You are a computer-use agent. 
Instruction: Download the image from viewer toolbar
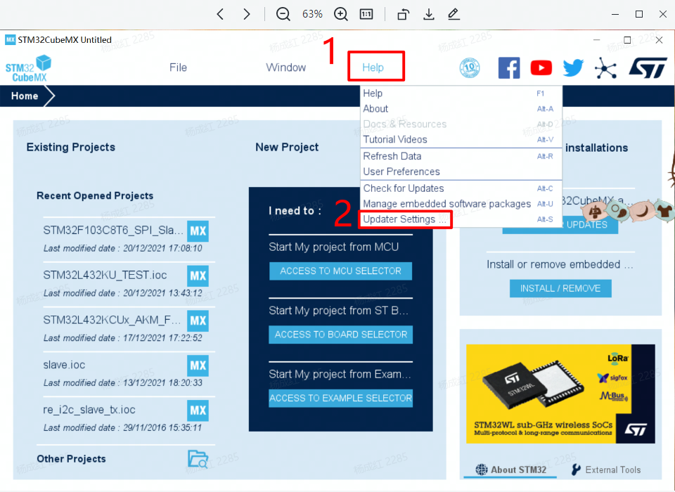428,14
